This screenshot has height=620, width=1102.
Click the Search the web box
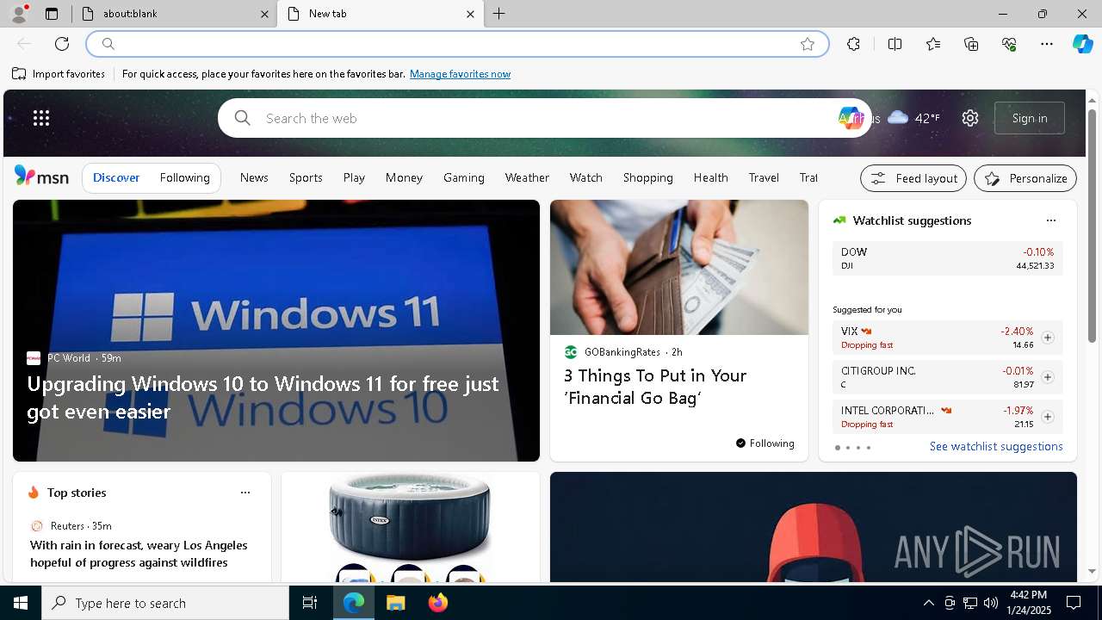tap(542, 118)
